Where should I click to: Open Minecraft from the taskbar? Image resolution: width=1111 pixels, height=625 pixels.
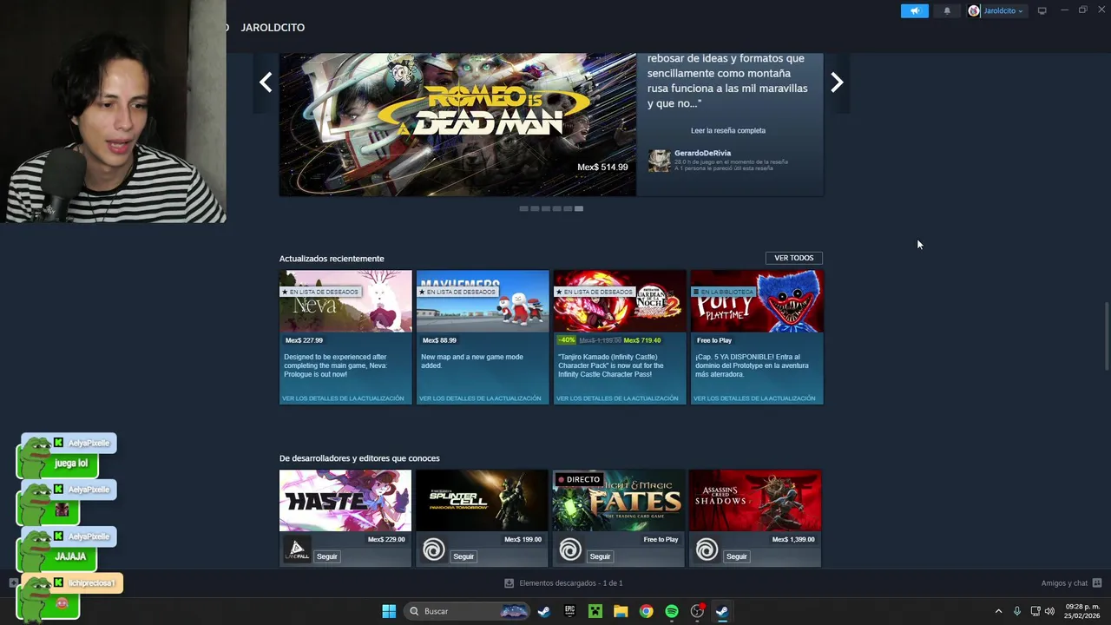(x=595, y=611)
